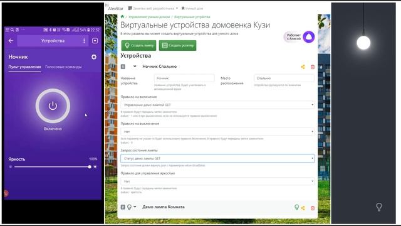Viewport: 401px width, 226px height.
Task: Click Создать лампу green button
Action: pyautogui.click(x=138, y=45)
